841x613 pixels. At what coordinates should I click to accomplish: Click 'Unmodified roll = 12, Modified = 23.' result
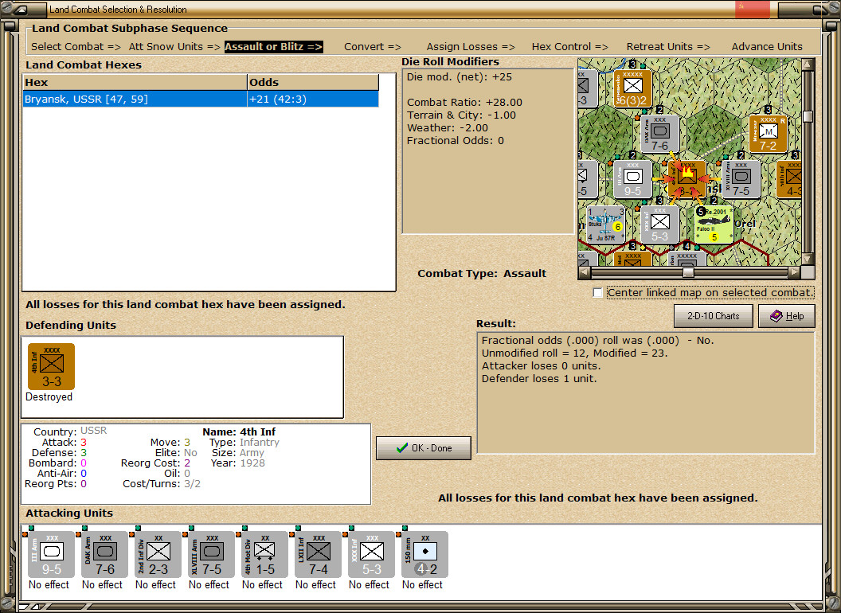pos(574,353)
